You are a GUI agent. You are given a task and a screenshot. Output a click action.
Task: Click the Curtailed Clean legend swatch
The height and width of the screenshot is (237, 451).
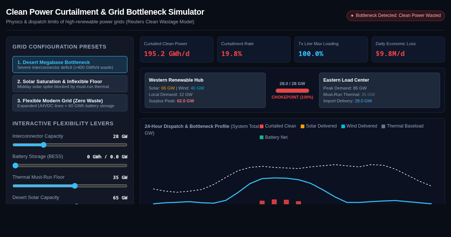262,126
